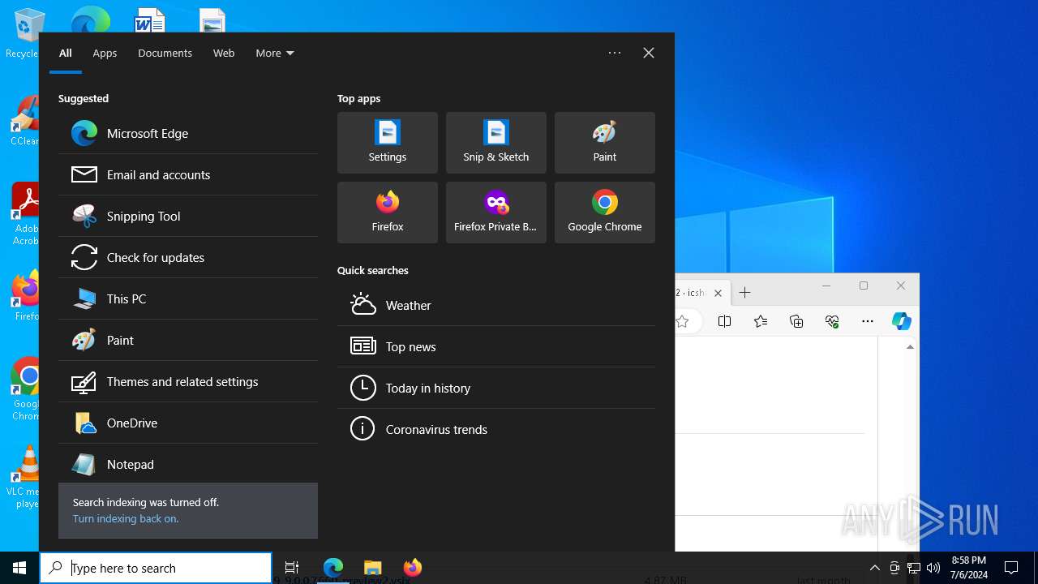
Task: Run Today in history quick search
Action: coord(496,388)
